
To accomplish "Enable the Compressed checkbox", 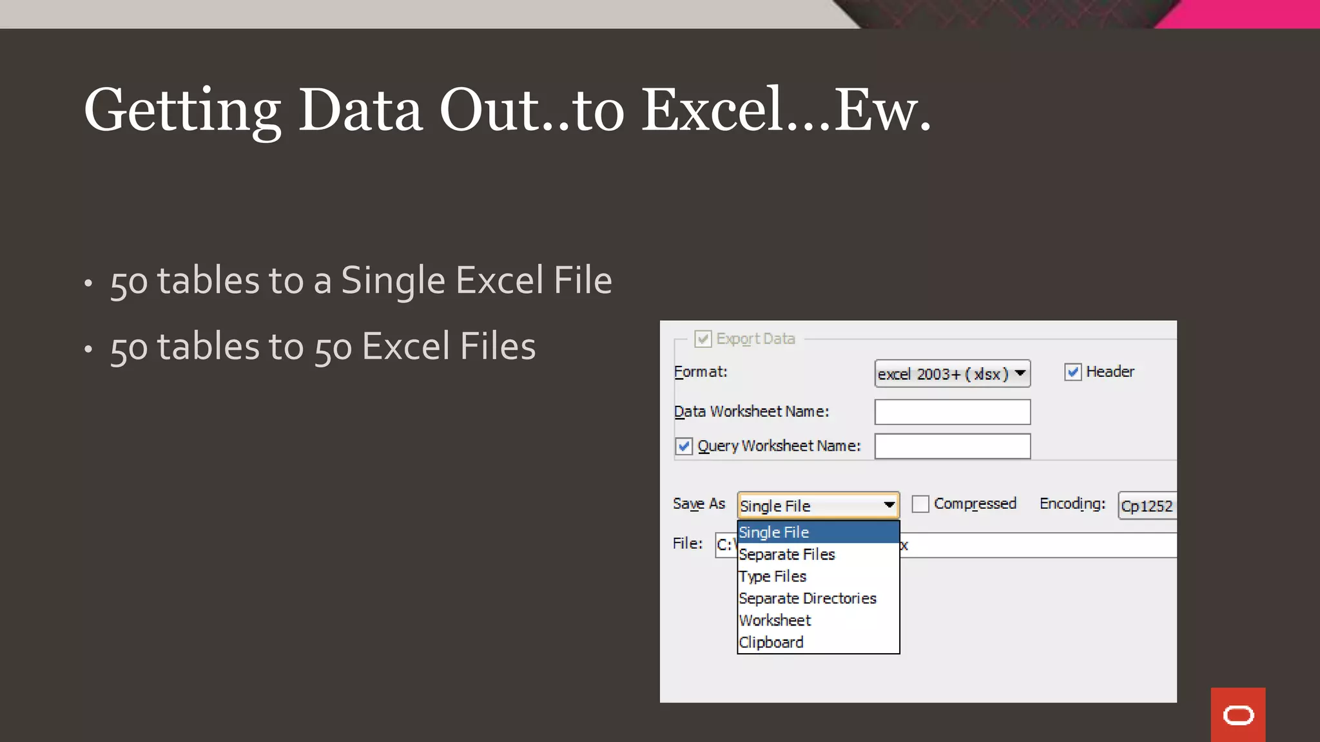I will [920, 504].
